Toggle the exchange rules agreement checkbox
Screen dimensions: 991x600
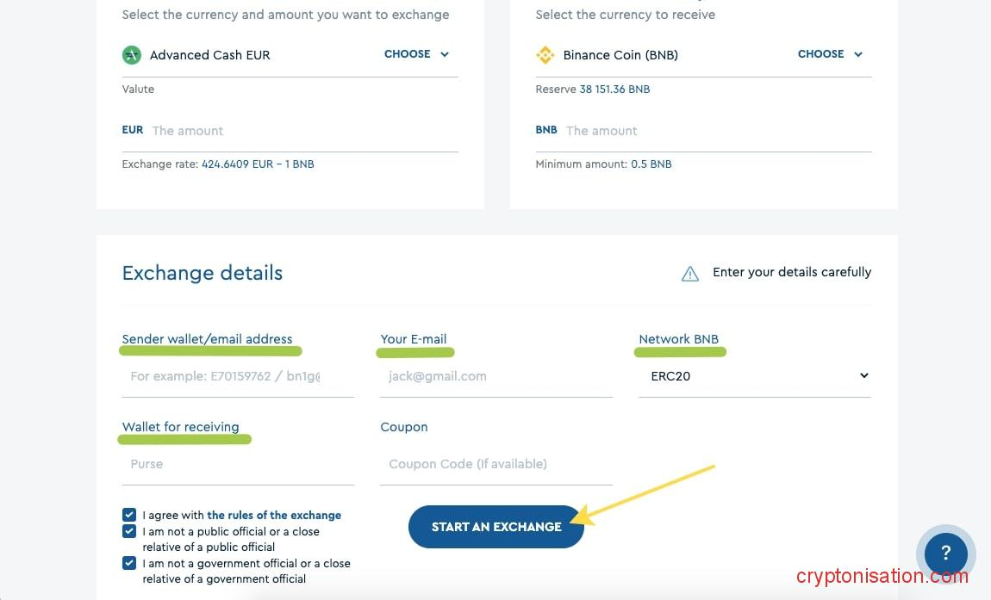(129, 515)
